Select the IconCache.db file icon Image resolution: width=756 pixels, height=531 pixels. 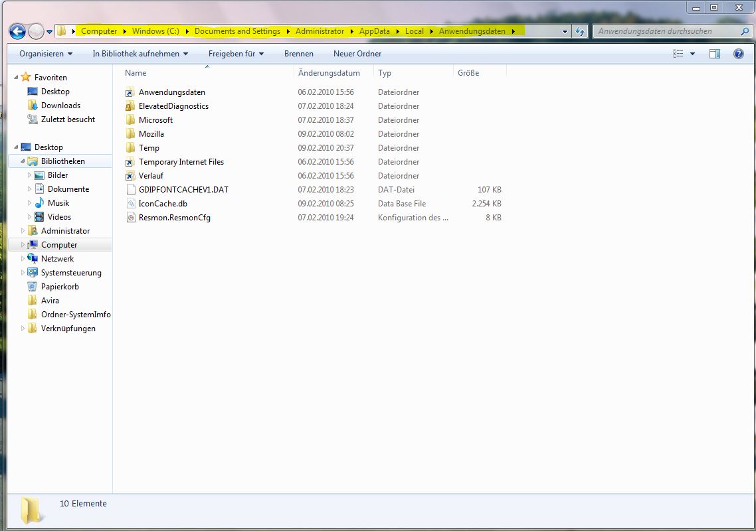click(130, 204)
